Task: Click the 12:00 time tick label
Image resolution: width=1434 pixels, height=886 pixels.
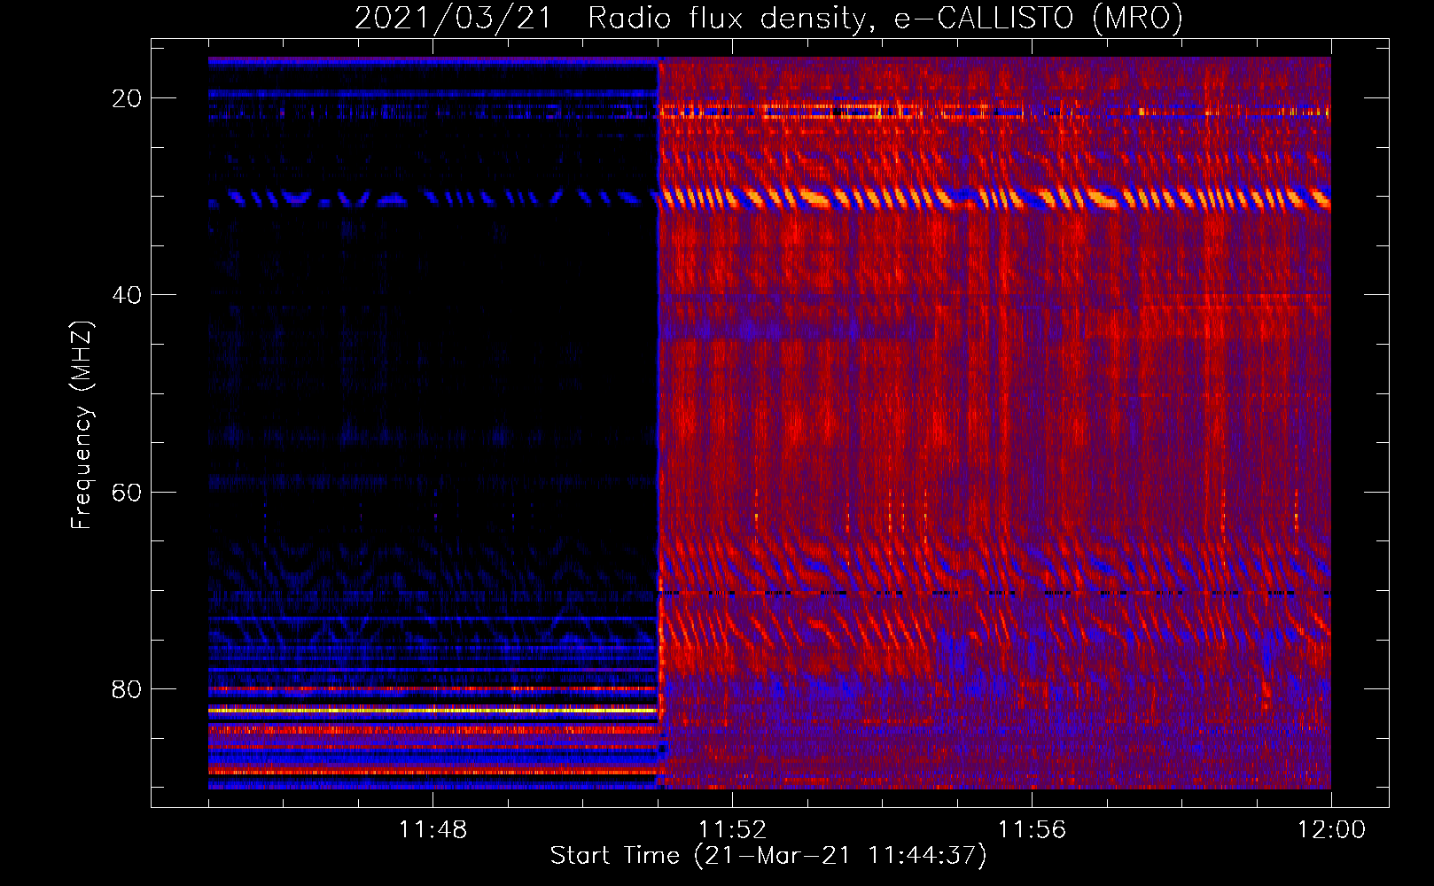Action: [1331, 830]
